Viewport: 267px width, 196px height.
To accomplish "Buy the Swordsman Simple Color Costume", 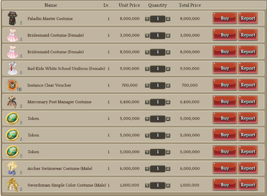I will click(225, 185).
